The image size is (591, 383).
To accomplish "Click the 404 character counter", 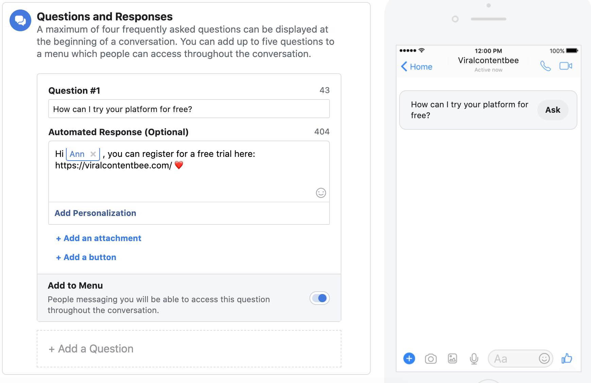I will coord(322,132).
